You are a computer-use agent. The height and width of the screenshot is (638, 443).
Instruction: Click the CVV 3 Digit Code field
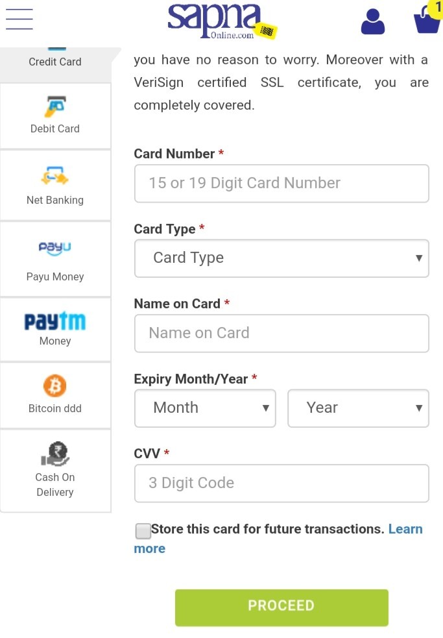281,484
